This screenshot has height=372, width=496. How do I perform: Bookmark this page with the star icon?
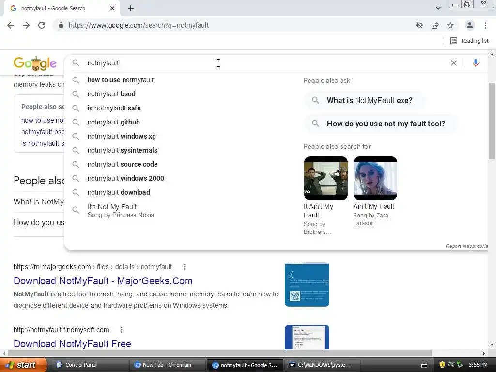tap(450, 25)
